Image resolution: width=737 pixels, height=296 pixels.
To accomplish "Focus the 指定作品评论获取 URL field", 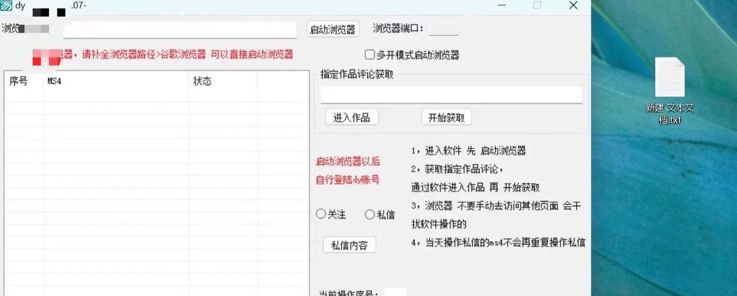I will [x=451, y=95].
